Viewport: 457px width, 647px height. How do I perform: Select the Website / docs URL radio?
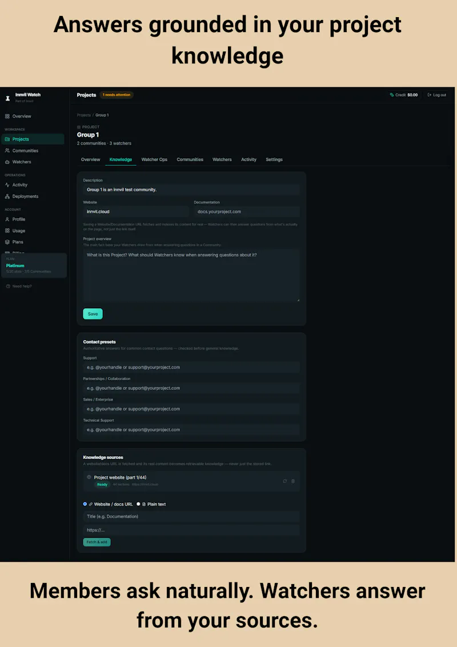(x=85, y=504)
